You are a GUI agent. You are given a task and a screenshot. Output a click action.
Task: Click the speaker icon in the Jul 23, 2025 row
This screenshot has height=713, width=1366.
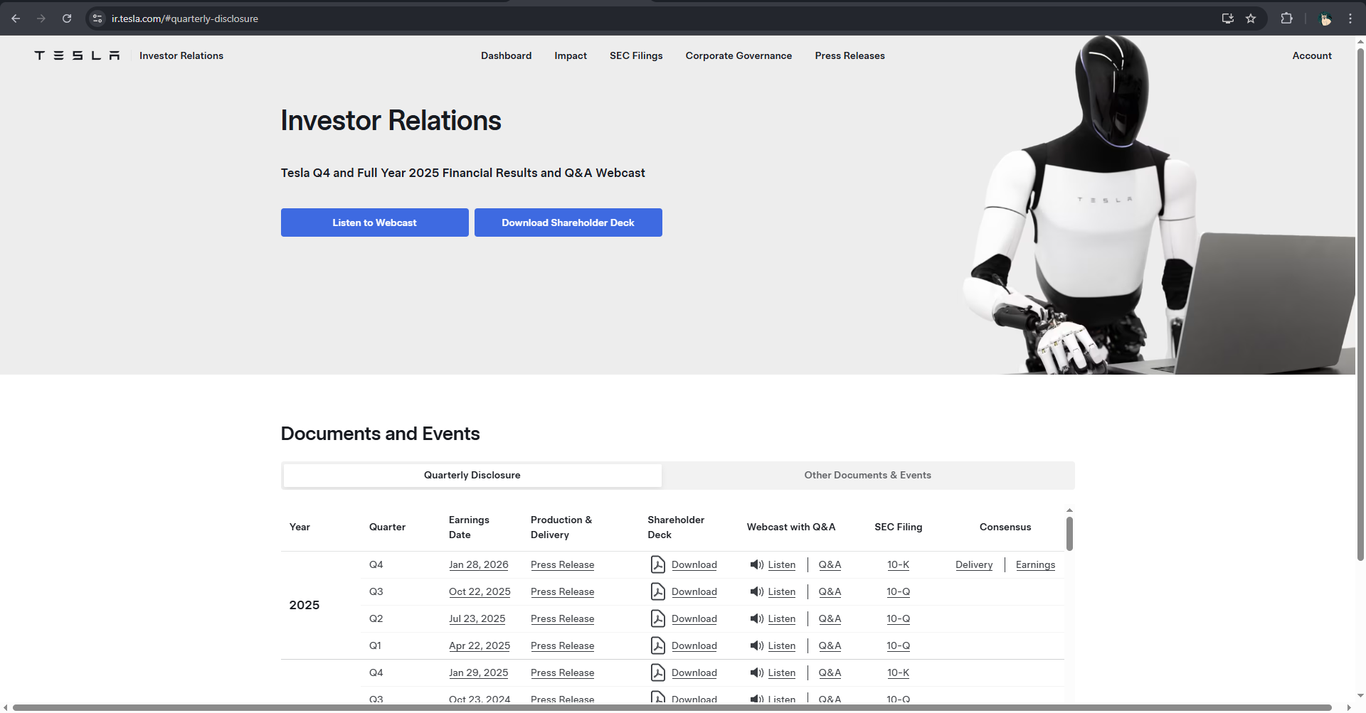[x=756, y=618]
